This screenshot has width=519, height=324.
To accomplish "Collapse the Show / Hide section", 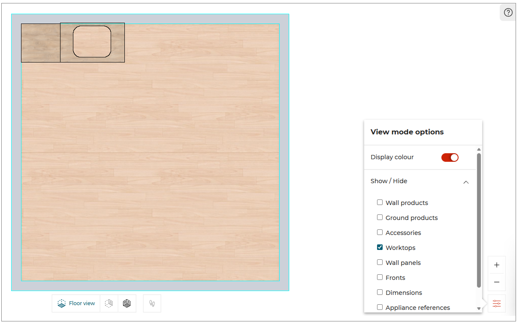I will pos(466,182).
